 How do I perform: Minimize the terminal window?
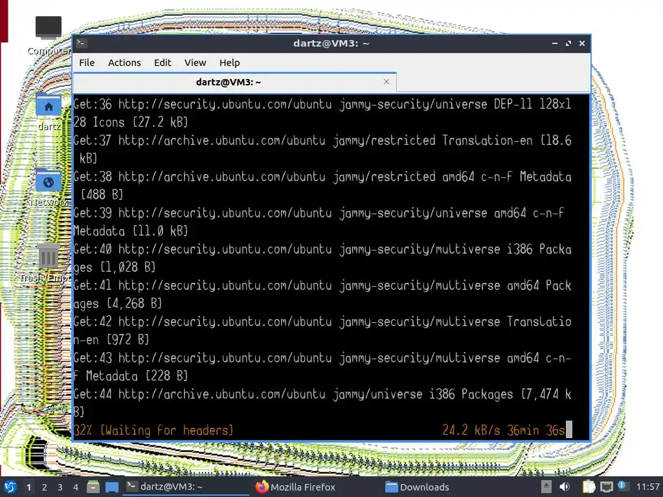tap(555, 43)
